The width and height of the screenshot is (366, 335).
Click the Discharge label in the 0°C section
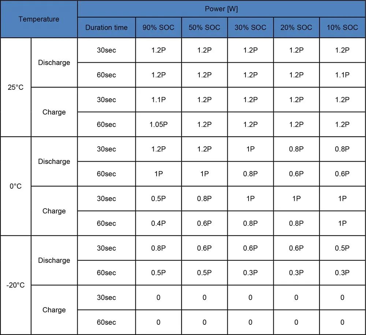coord(54,162)
